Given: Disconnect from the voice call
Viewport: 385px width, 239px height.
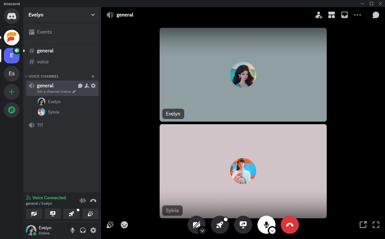Looking at the screenshot, I should (x=290, y=224).
